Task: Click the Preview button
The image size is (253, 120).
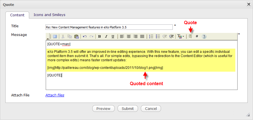Action: tap(103, 108)
